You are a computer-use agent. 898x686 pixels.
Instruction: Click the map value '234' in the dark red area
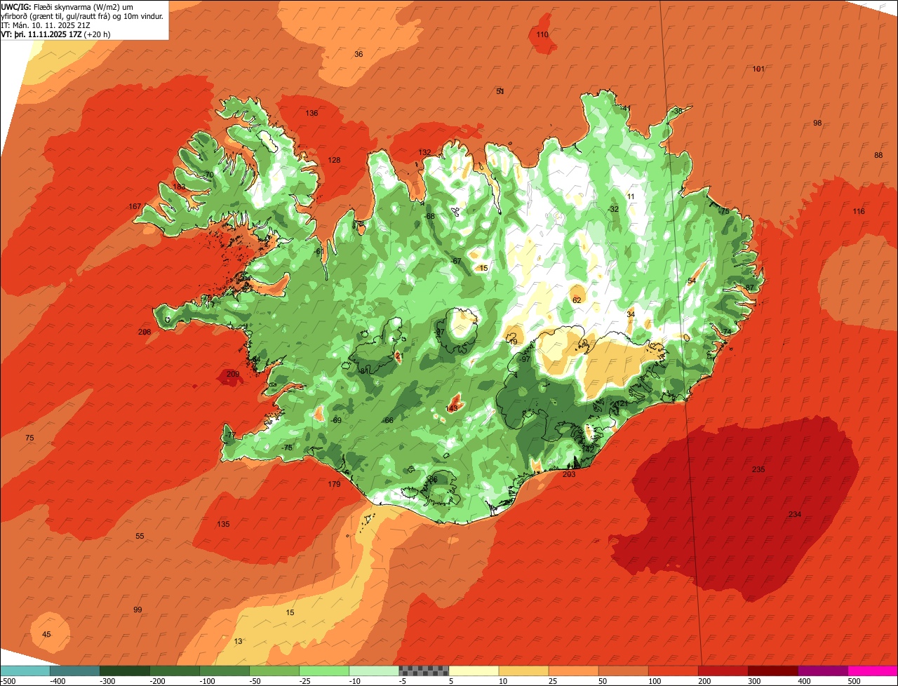[x=794, y=514]
